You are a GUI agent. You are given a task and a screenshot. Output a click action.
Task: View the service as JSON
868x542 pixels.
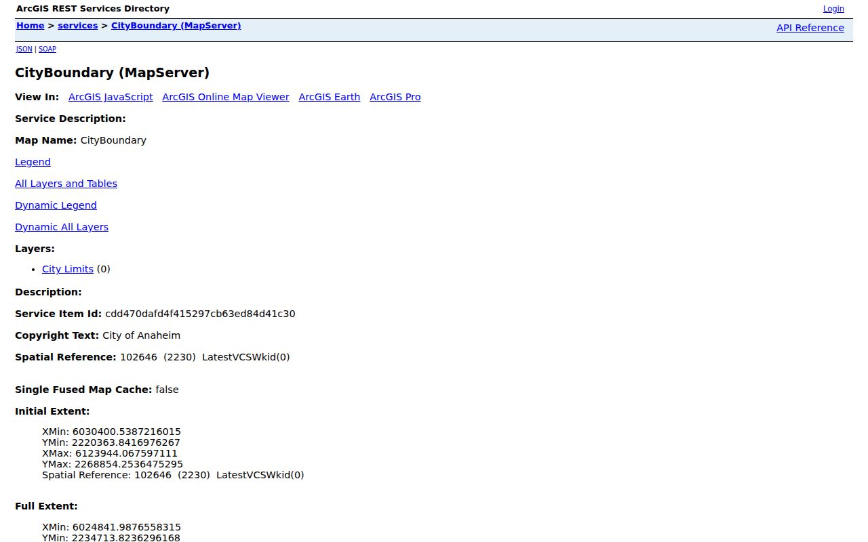pyautogui.click(x=24, y=49)
